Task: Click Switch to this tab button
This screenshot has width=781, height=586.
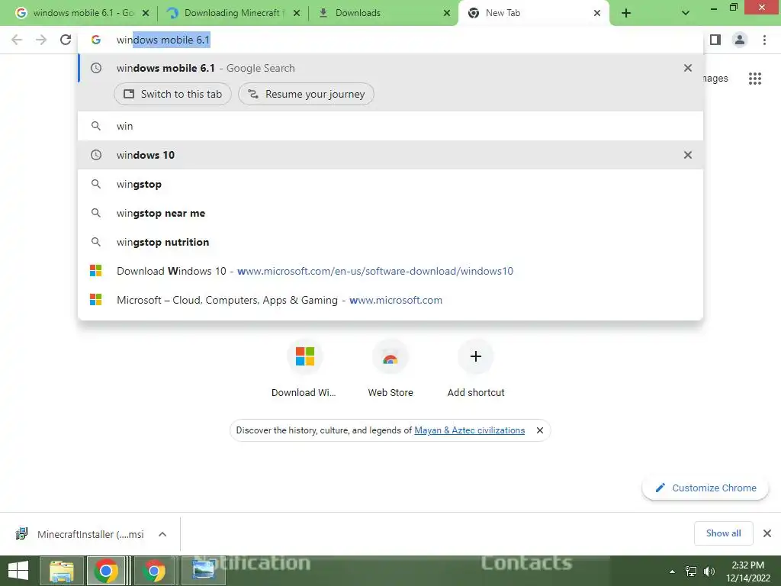Action: 172,94
